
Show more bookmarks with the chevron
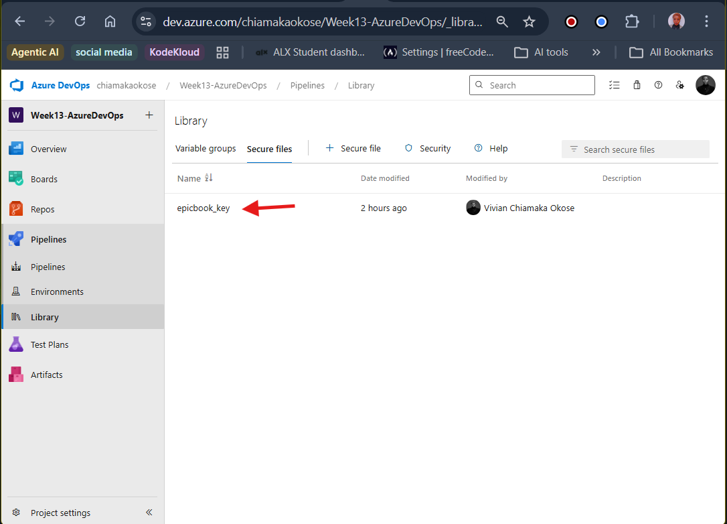(596, 52)
